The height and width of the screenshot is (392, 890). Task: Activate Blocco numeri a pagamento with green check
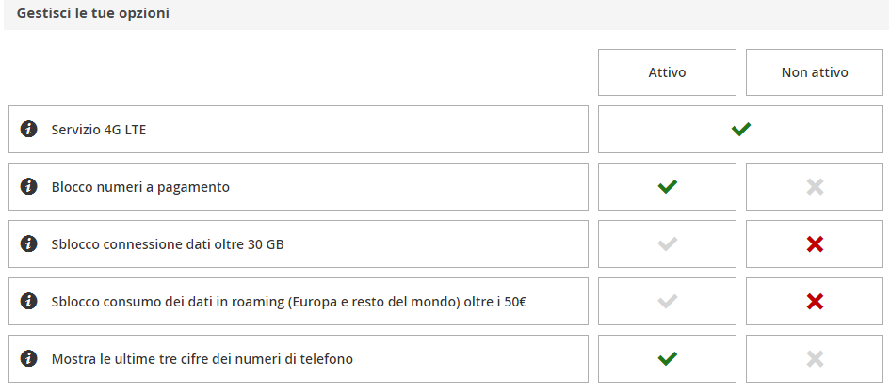coord(667,186)
